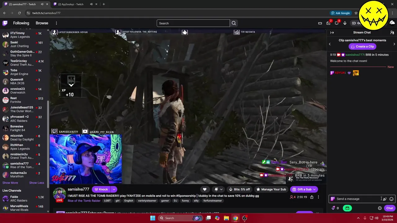
Task: Click the Bits: 5% off button
Action: (x=239, y=189)
